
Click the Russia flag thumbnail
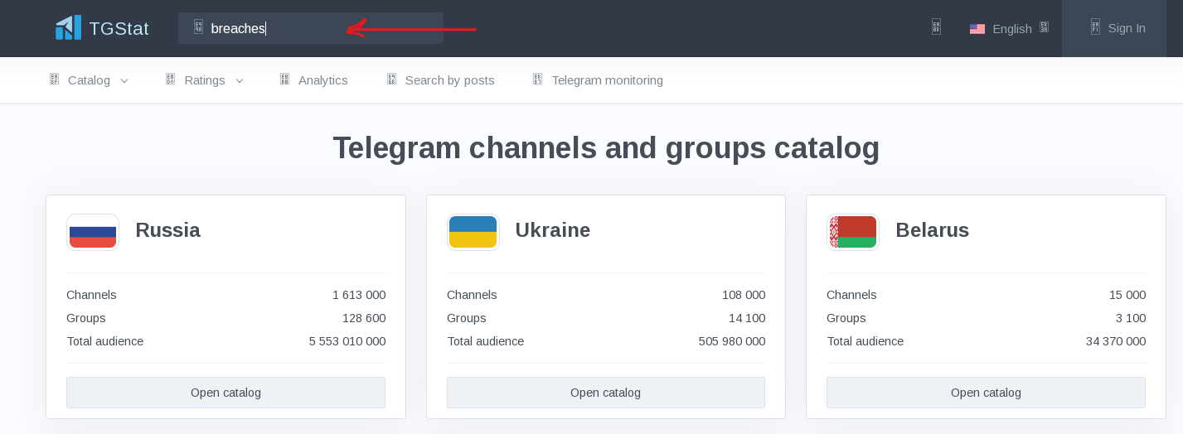coord(93,232)
